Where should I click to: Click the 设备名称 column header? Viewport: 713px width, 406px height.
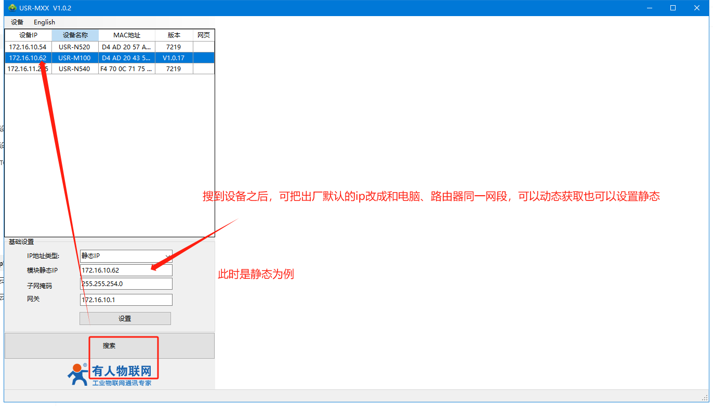click(x=75, y=35)
